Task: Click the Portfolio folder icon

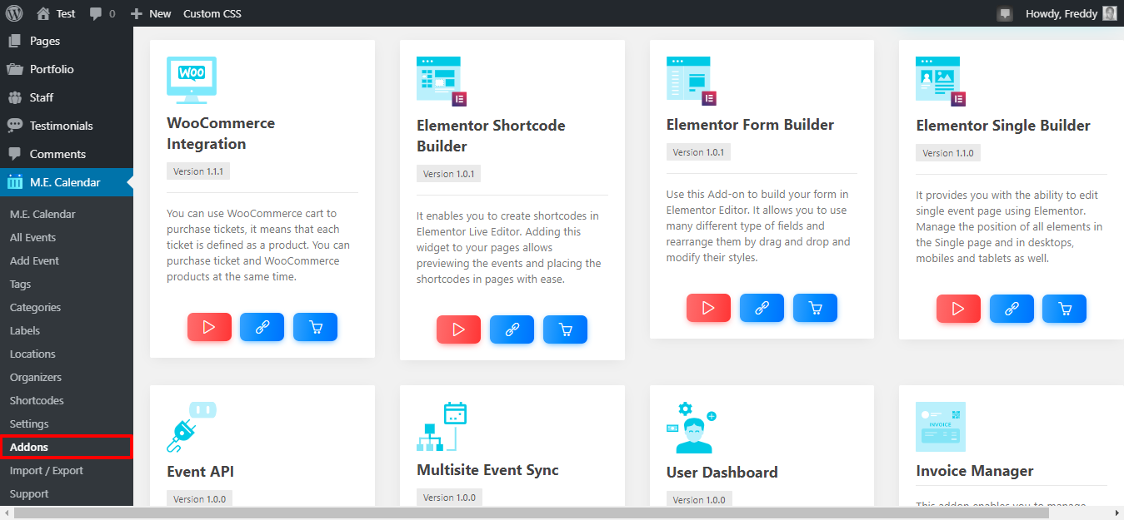Action: pyautogui.click(x=15, y=69)
